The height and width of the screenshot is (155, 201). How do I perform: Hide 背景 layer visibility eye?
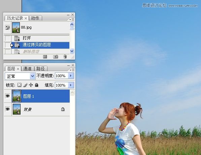pos(7,109)
